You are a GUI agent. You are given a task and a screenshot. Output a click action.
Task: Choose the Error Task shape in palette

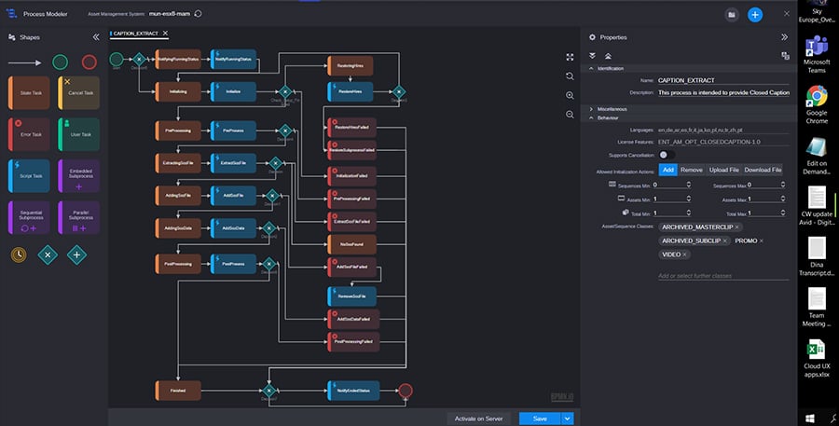click(x=29, y=134)
